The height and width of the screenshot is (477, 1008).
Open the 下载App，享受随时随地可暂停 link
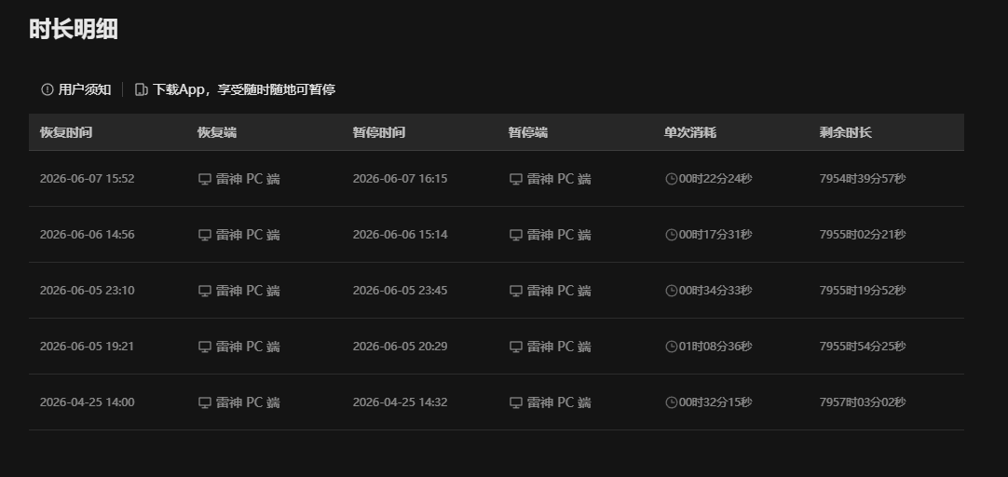tap(244, 89)
